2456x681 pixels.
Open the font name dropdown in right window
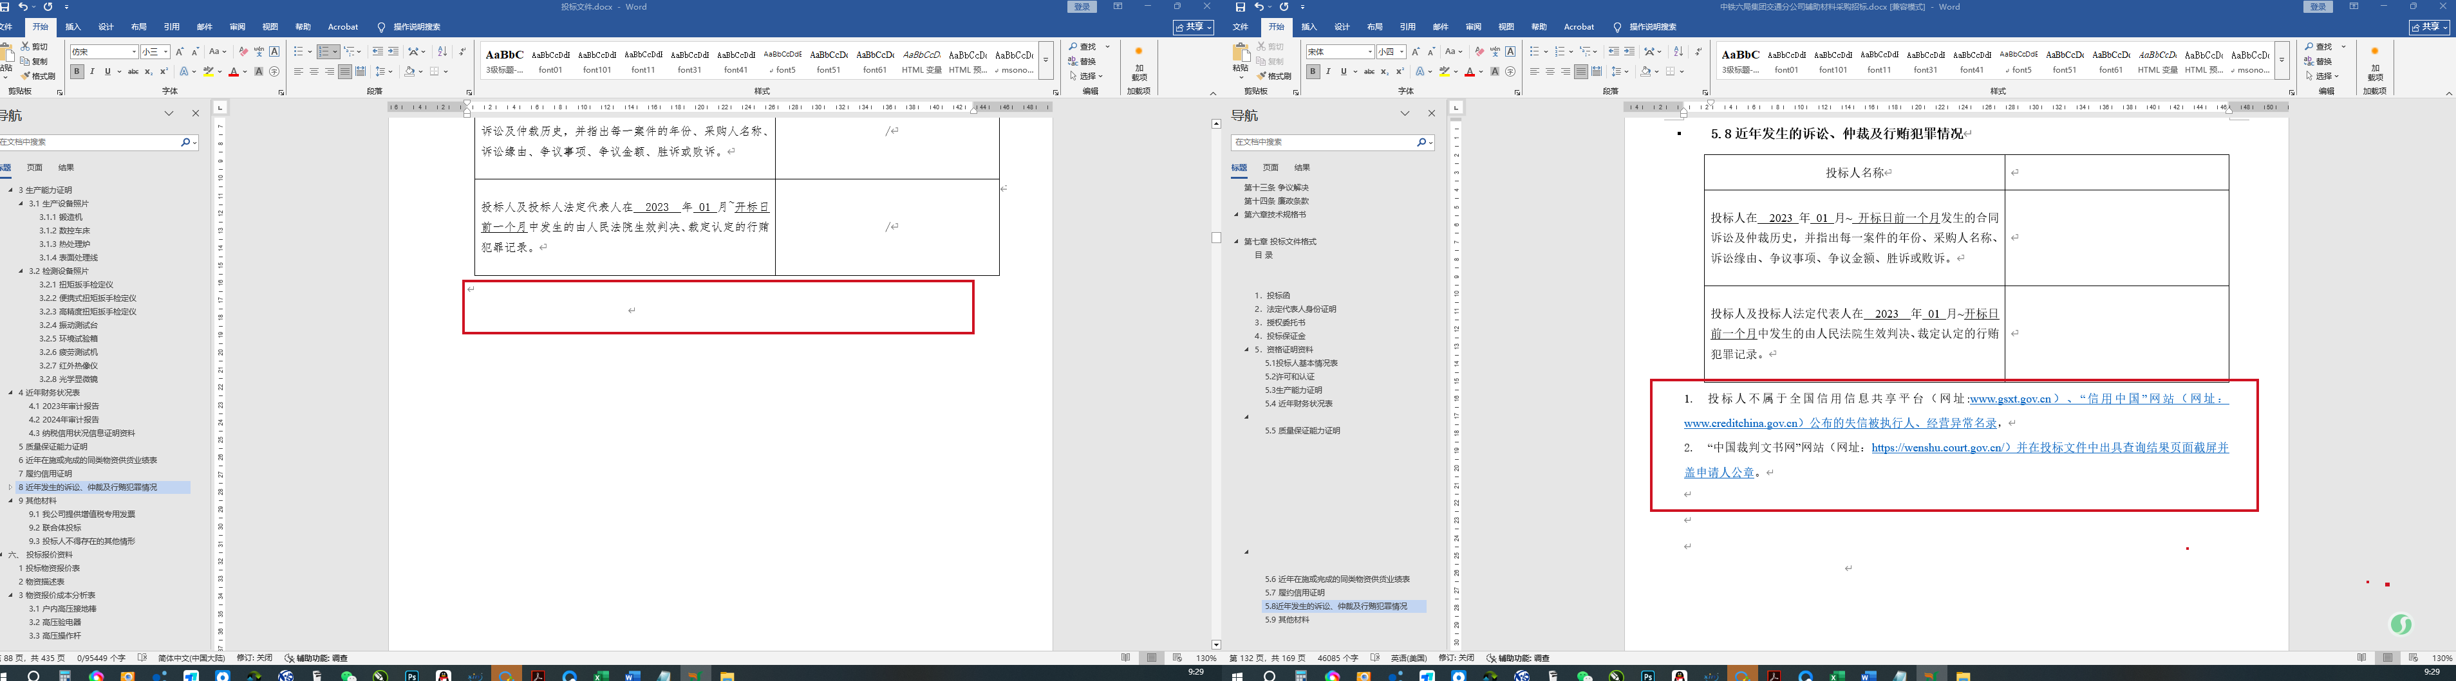coord(1370,52)
